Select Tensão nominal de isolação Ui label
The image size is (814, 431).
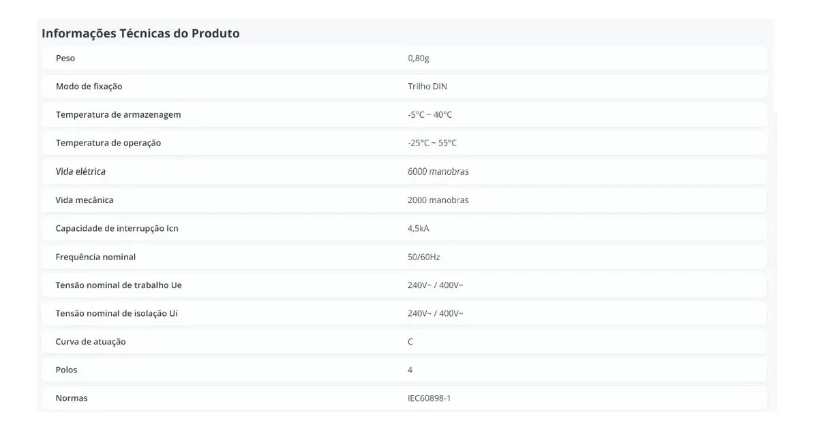pos(117,313)
